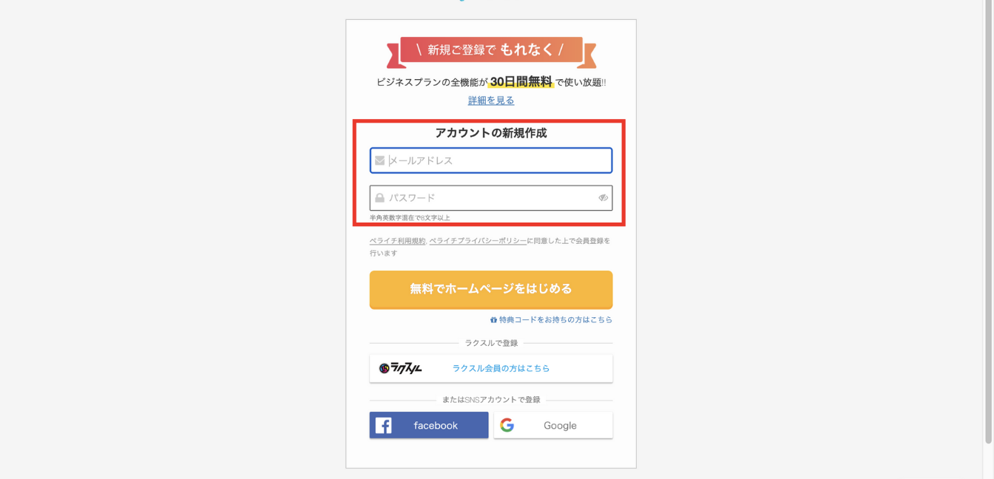The width and height of the screenshot is (994, 479).
Task: Click the ラクスル logo icon
Action: 400,368
